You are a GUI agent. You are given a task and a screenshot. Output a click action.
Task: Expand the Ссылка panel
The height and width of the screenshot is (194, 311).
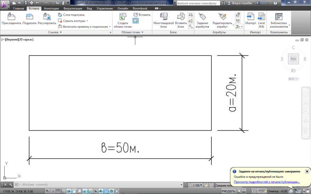click(x=55, y=32)
